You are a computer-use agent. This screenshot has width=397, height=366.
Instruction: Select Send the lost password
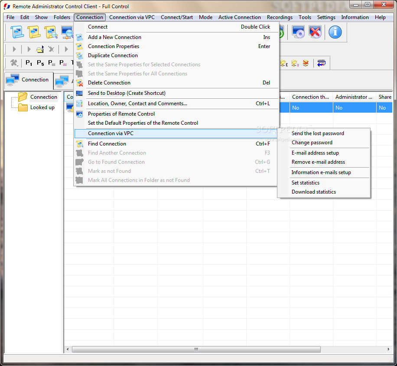(324, 133)
